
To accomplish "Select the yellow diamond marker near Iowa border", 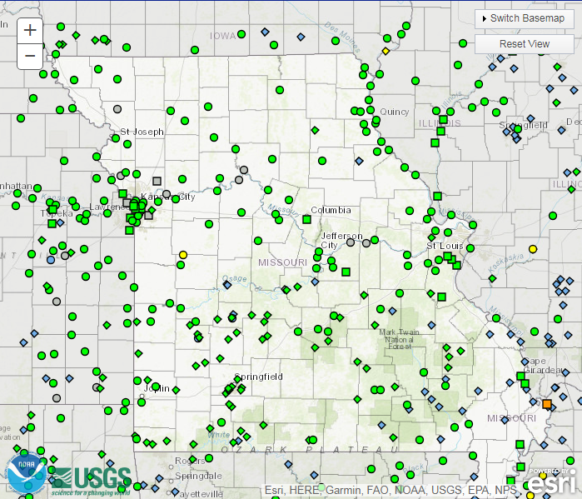I will coord(386,52).
